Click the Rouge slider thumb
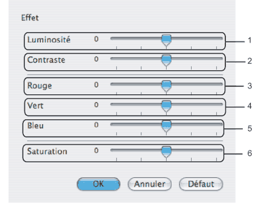Image resolution: width=256 pixels, height=210 pixels. 166,86
